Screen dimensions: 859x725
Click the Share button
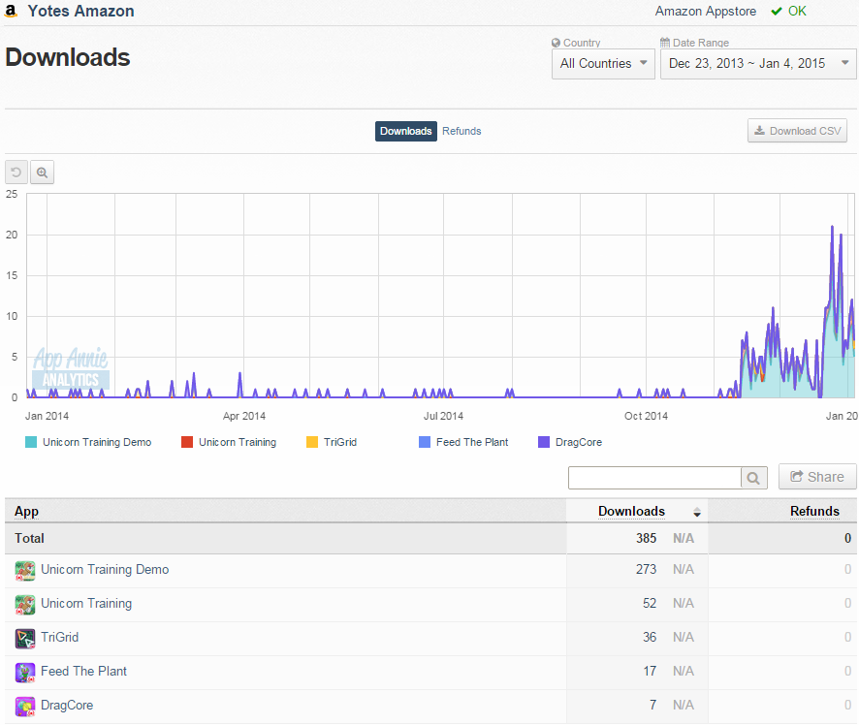(817, 477)
